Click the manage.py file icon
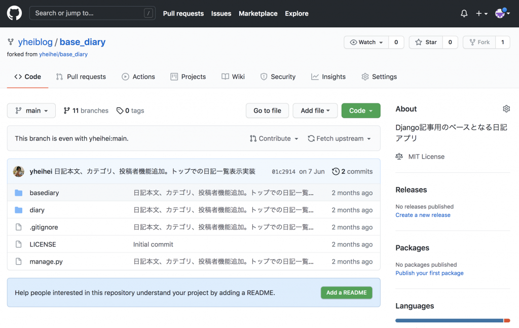Image resolution: width=519 pixels, height=328 pixels. tap(19, 262)
